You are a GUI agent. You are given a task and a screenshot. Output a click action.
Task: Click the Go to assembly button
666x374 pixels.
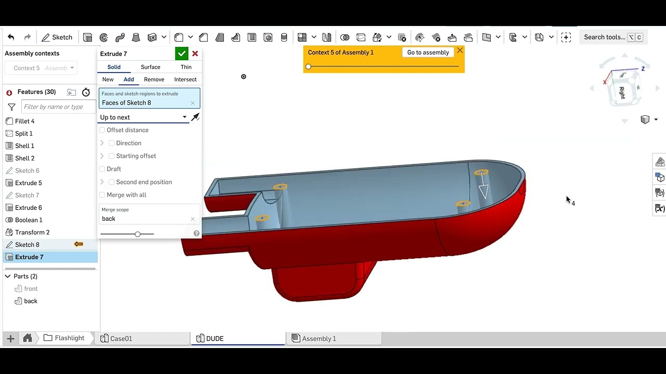tap(428, 52)
